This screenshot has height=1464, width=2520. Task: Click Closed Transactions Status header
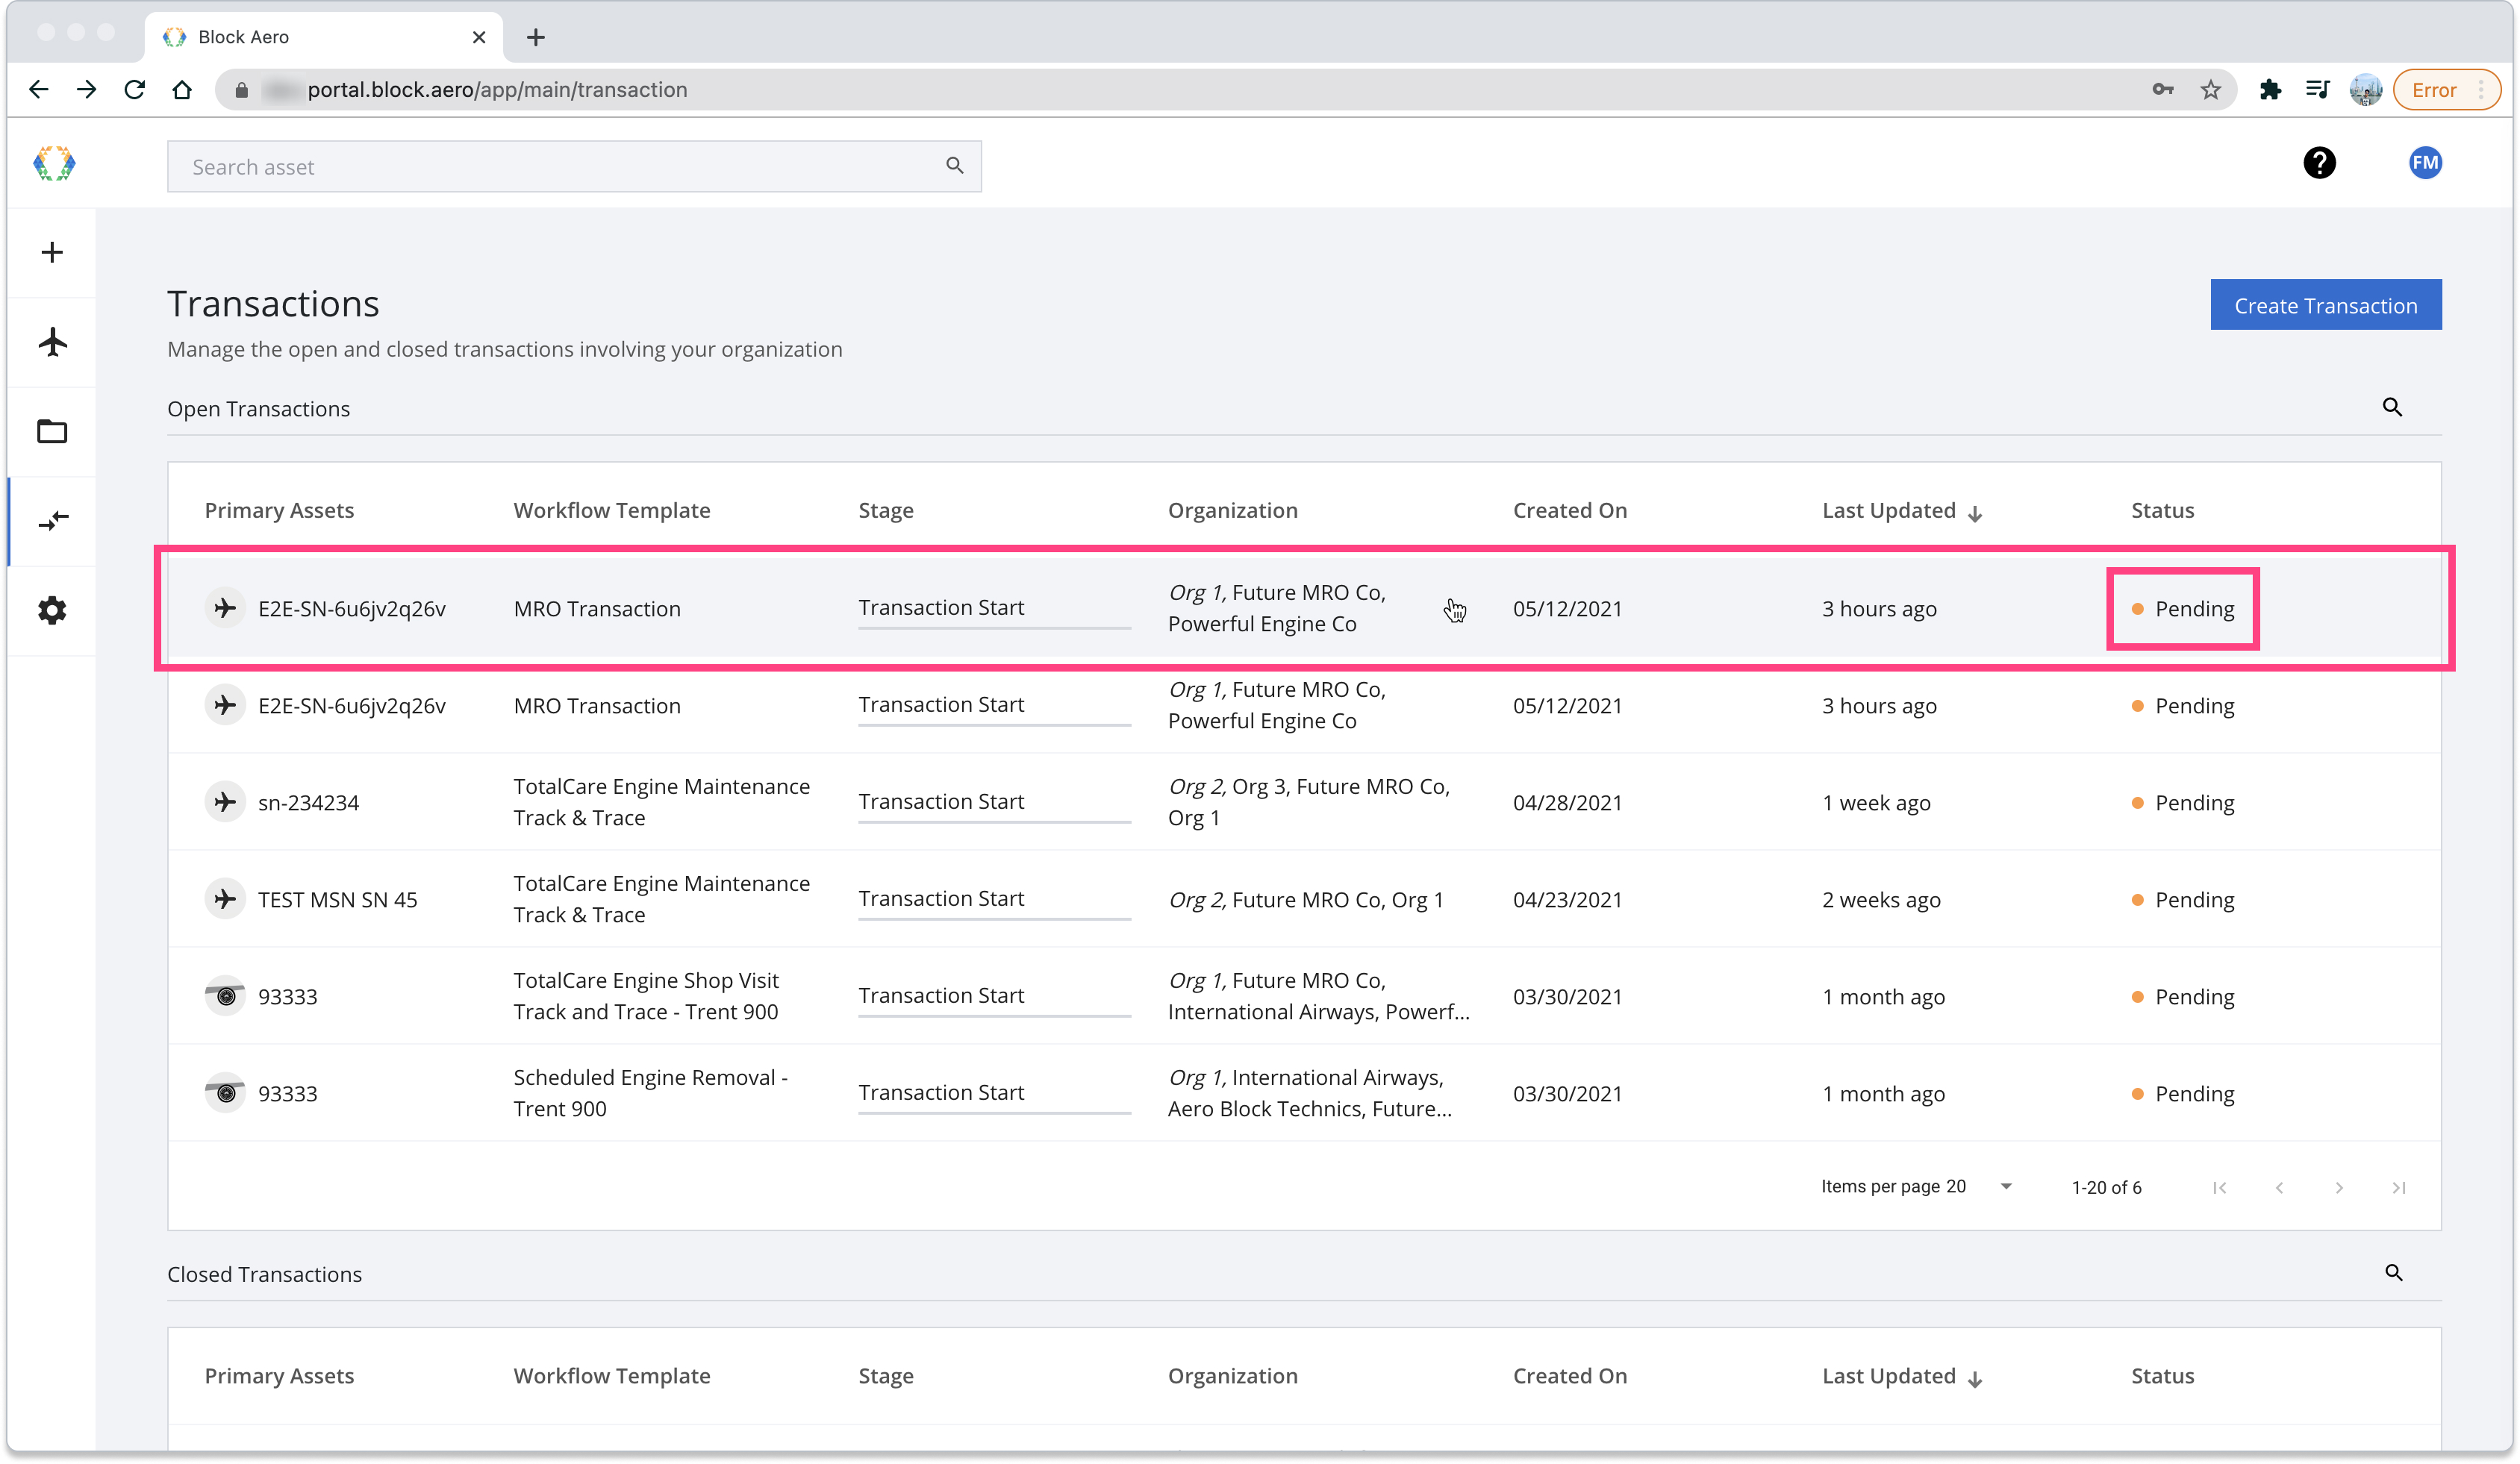pos(2162,1376)
